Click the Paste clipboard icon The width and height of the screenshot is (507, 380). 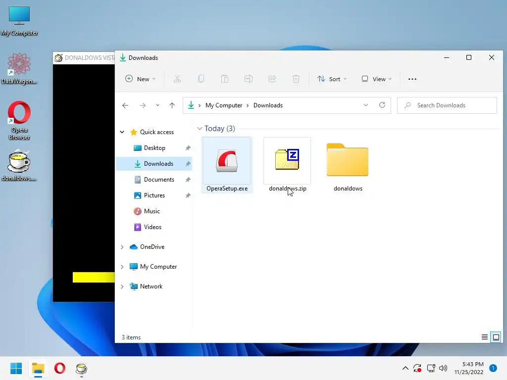224,79
